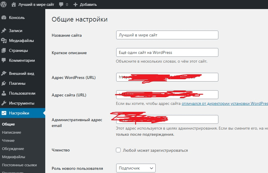Click the Медиафайлы media icon
The height and width of the screenshot is (173, 268).
click(x=4, y=40)
